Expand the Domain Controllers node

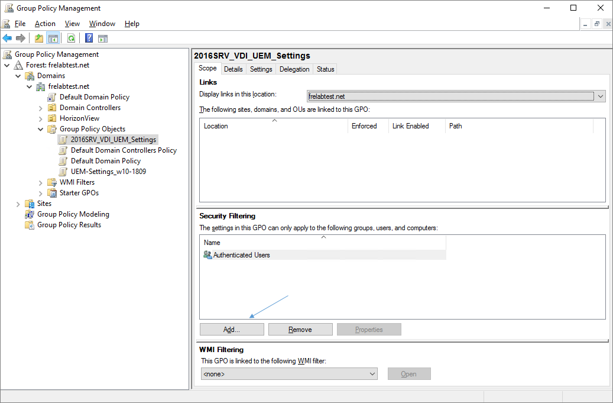(x=41, y=108)
